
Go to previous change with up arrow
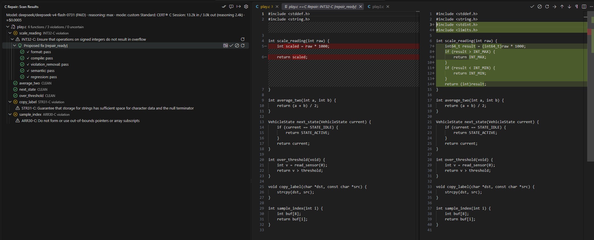coord(562,7)
